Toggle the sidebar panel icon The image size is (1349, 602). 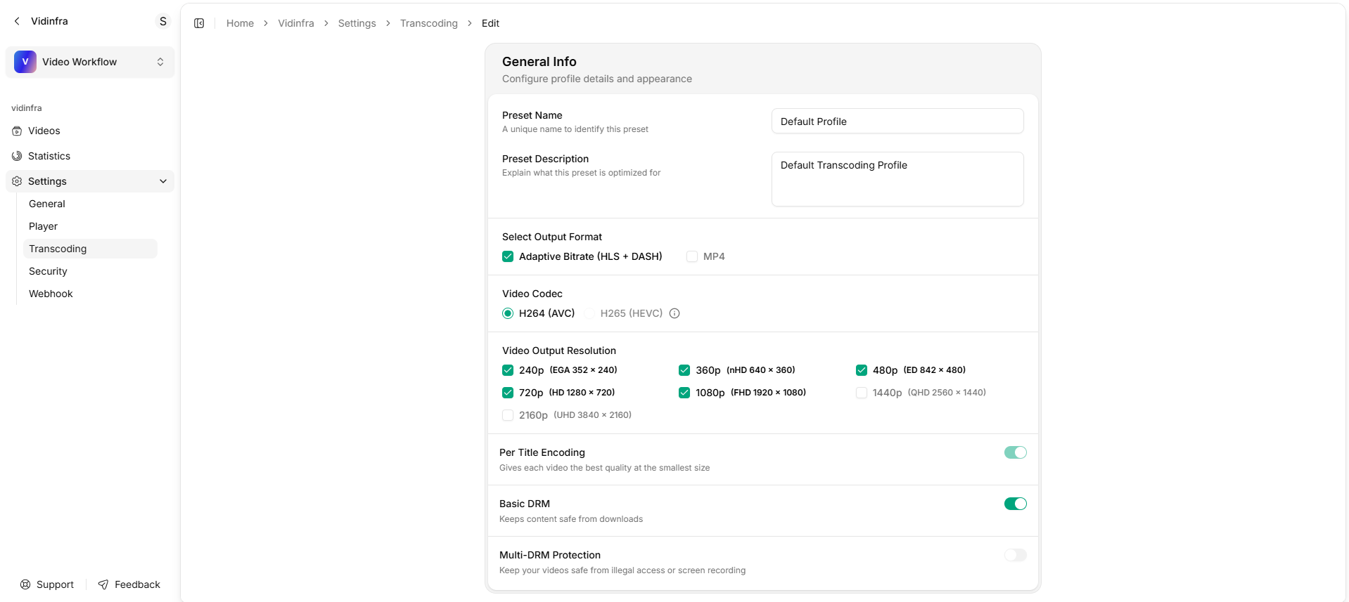point(199,23)
